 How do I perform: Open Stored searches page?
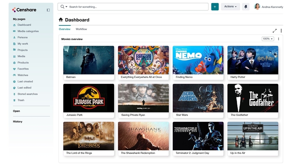click(28, 94)
